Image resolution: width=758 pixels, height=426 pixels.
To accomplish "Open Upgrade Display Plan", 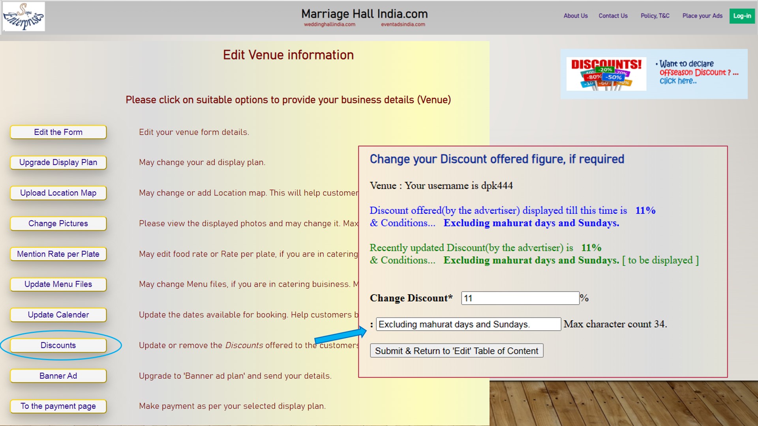I will (x=58, y=163).
